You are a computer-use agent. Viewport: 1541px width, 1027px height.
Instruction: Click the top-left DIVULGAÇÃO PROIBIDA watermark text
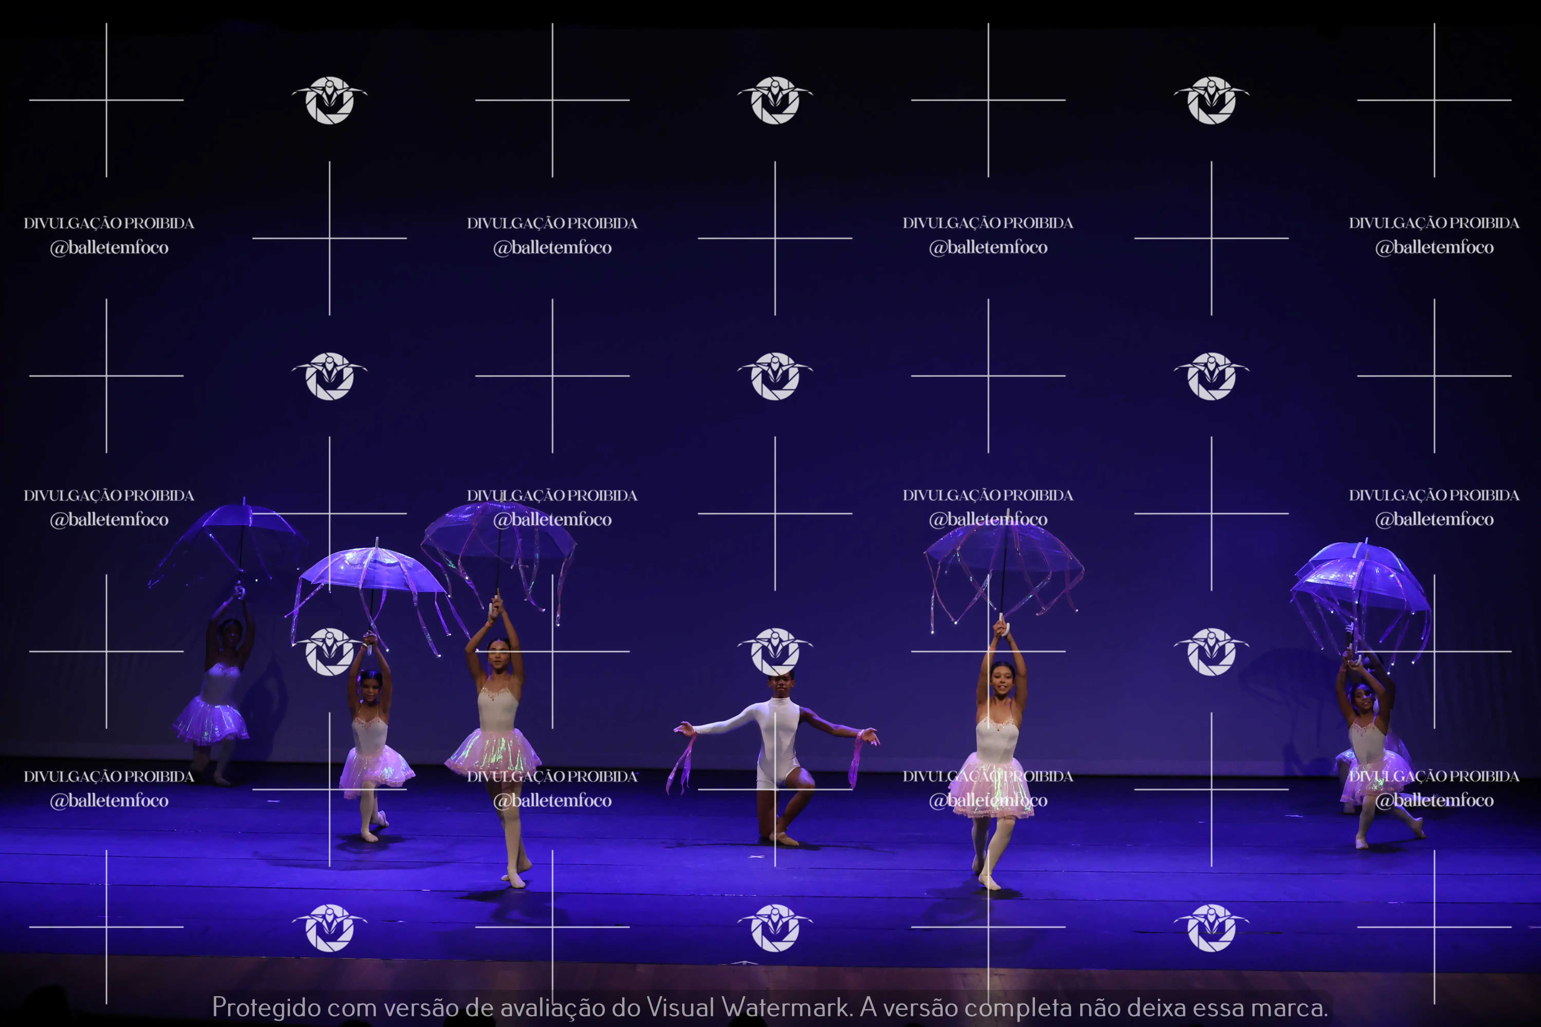pyautogui.click(x=109, y=223)
